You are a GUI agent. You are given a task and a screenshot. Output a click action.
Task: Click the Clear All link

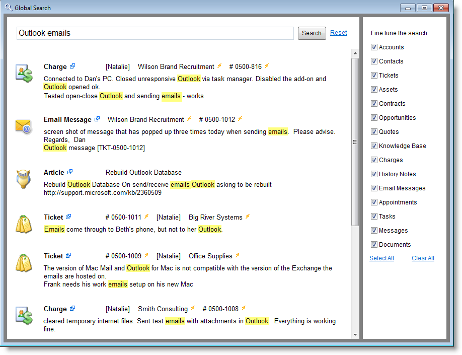coord(423,258)
